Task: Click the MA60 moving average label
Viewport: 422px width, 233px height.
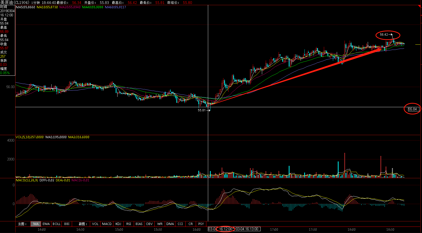Action: point(115,7)
